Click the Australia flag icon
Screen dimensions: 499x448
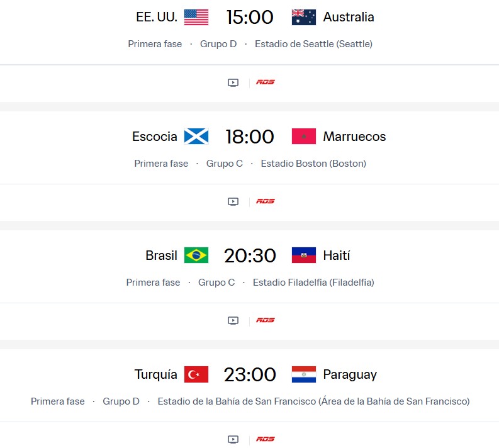[x=304, y=18]
